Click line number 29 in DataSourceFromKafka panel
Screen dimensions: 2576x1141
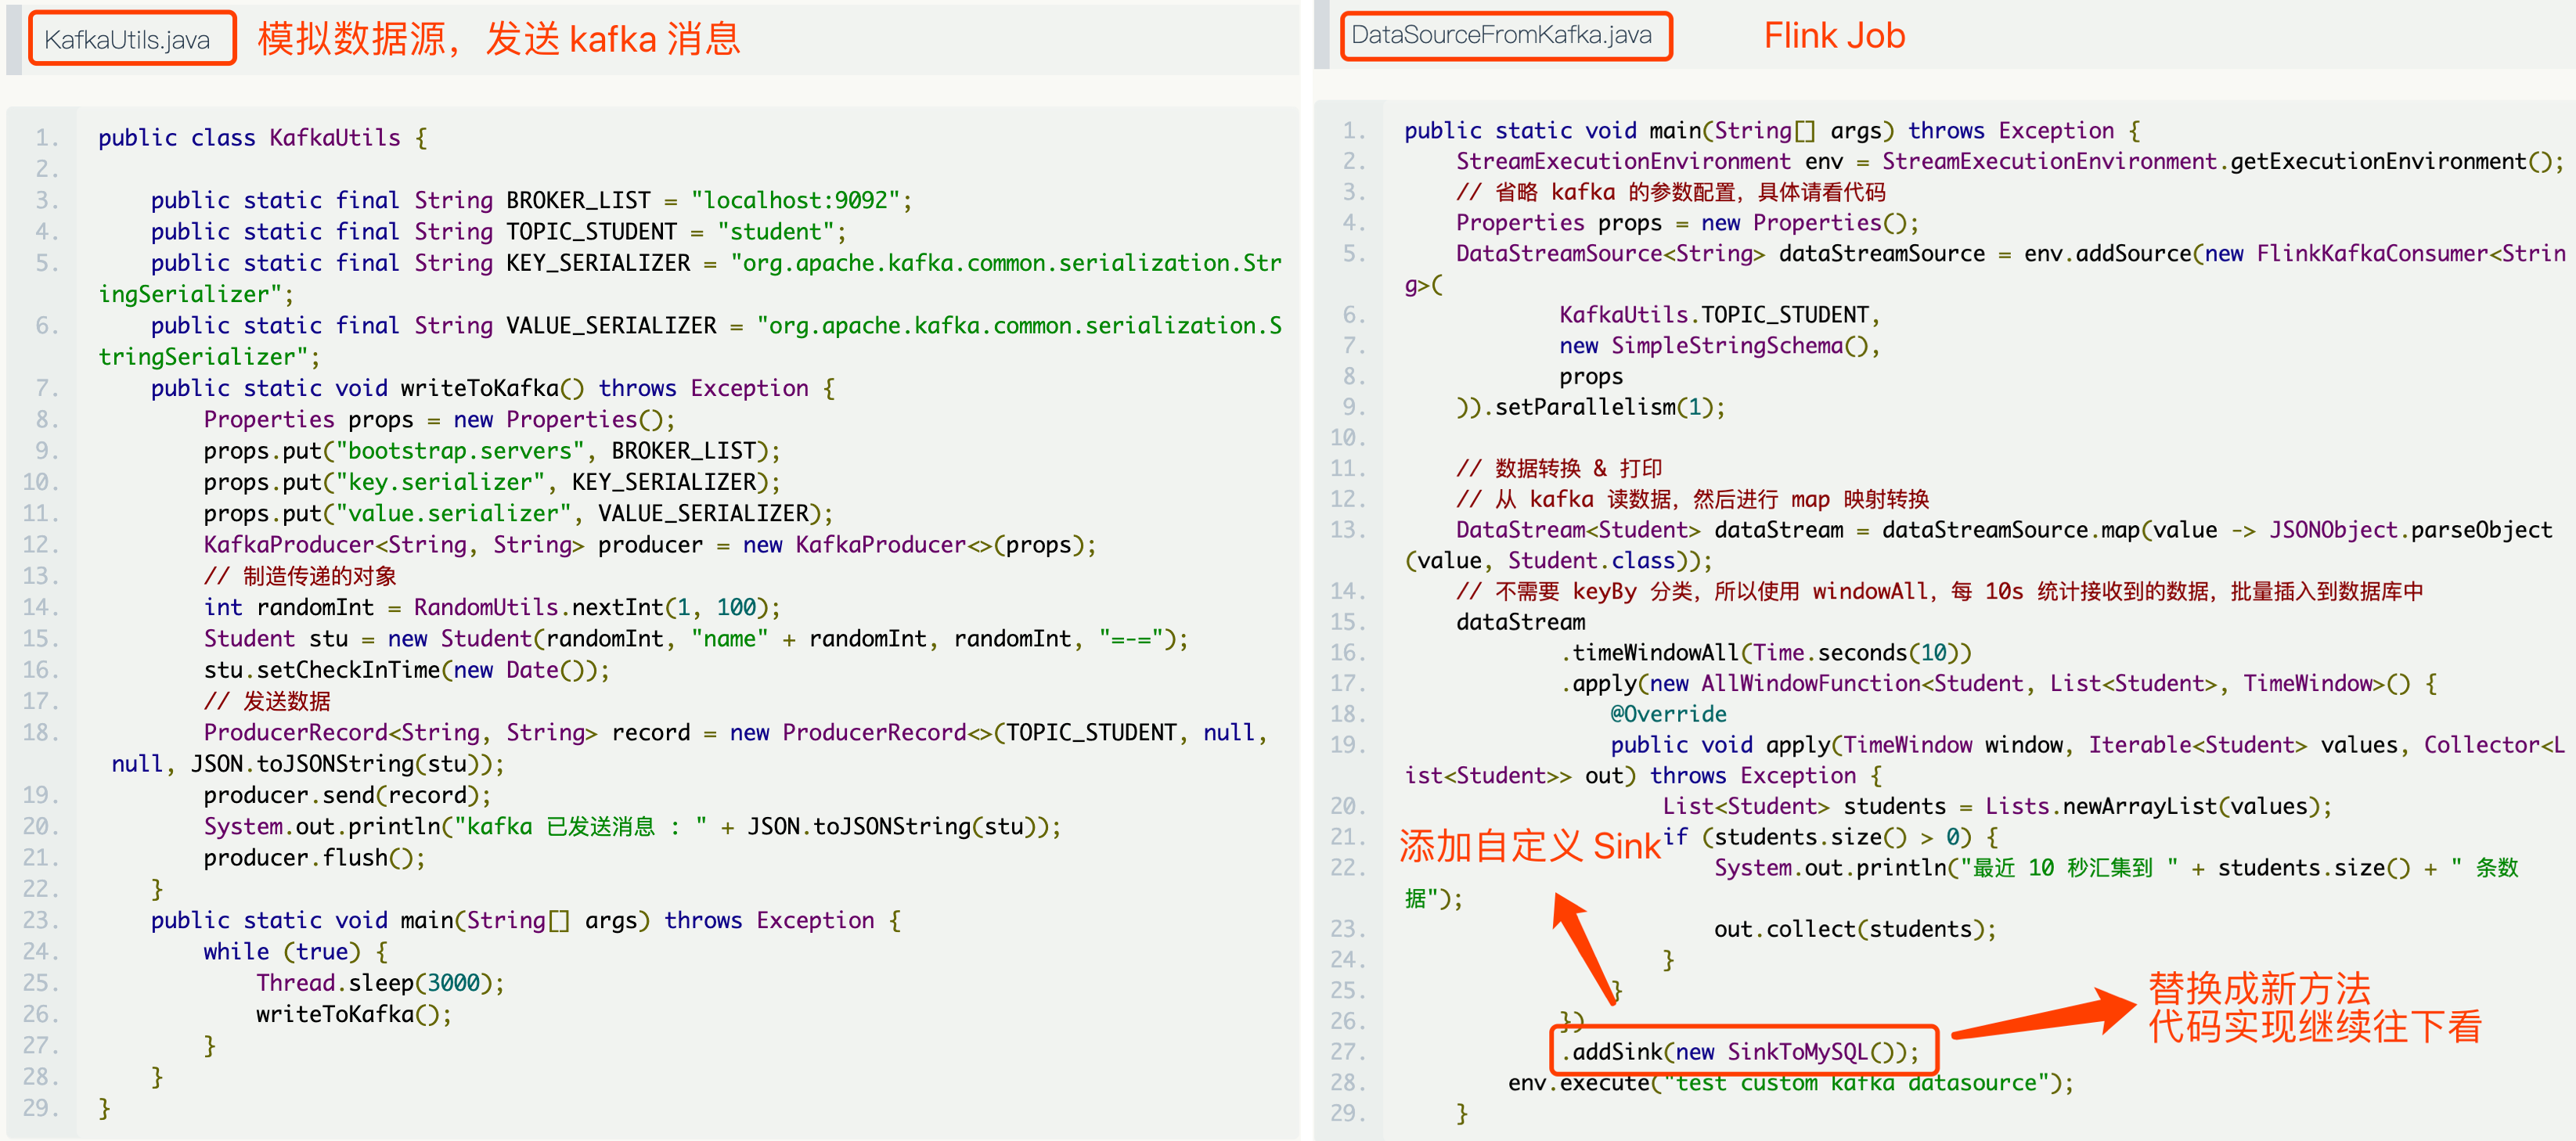(x=1348, y=1113)
